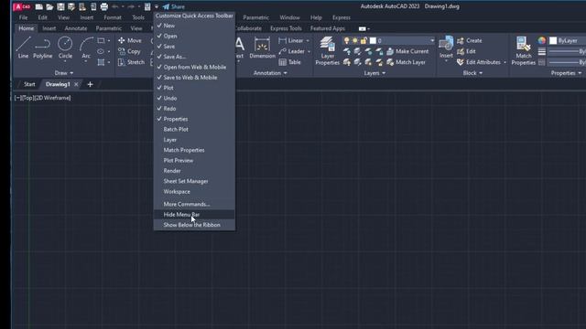
Task: Add Match Properties to toolbar menu
Action: [194, 150]
